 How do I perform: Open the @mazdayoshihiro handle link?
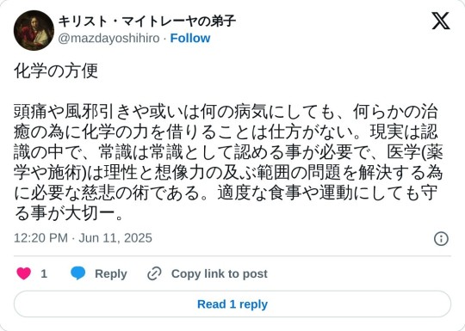[x=108, y=38]
